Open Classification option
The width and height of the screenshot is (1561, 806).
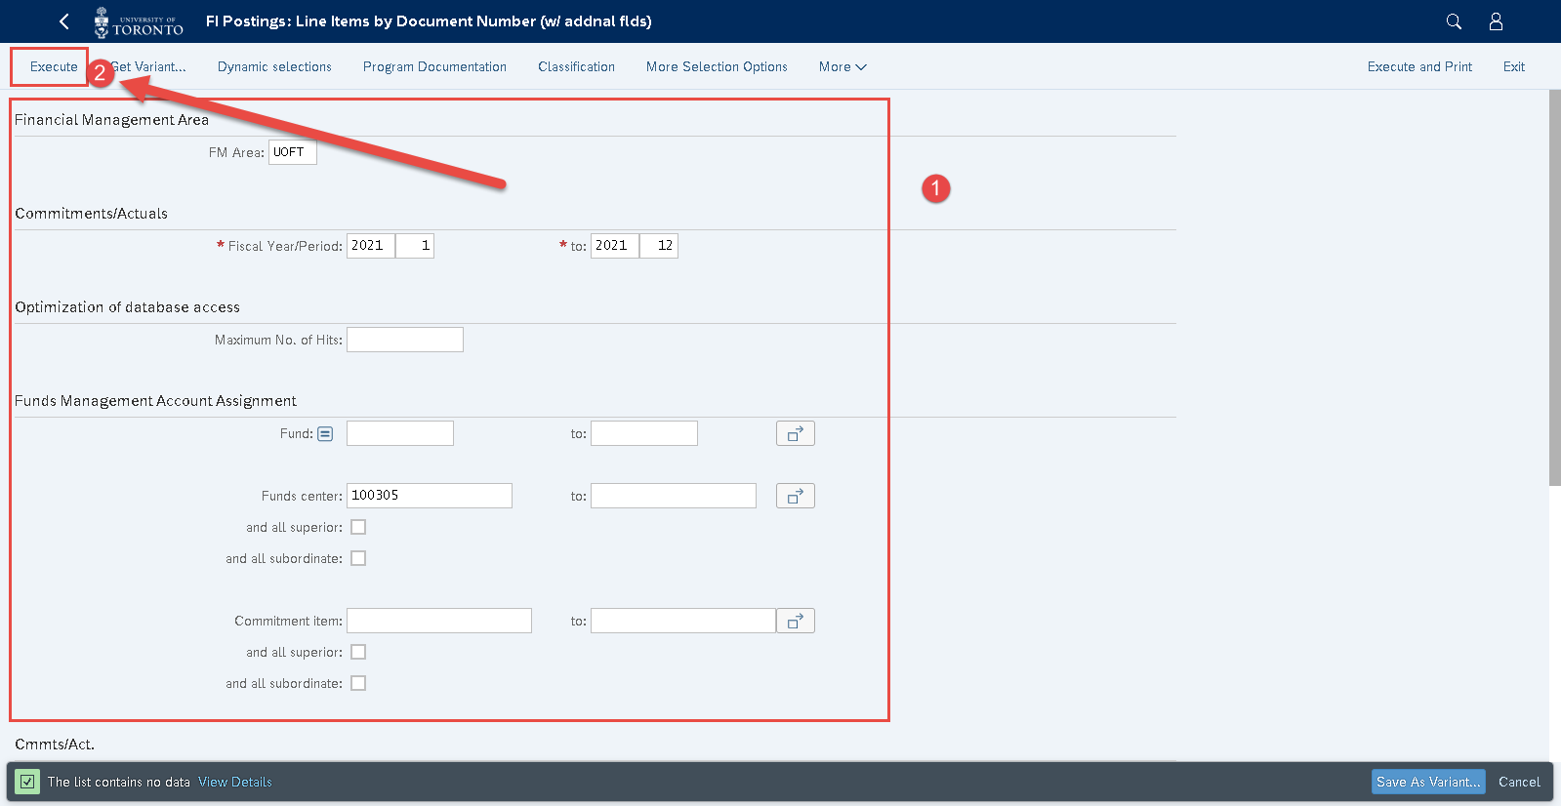click(x=576, y=66)
